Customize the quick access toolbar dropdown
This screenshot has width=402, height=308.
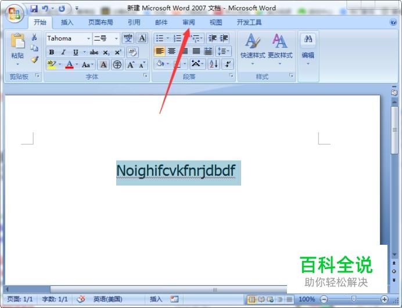(77, 9)
